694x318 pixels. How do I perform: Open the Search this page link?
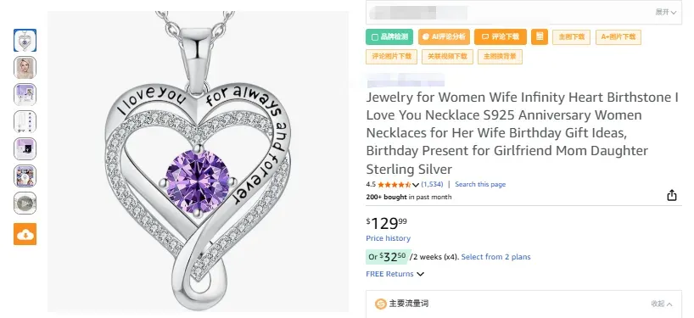[480, 184]
